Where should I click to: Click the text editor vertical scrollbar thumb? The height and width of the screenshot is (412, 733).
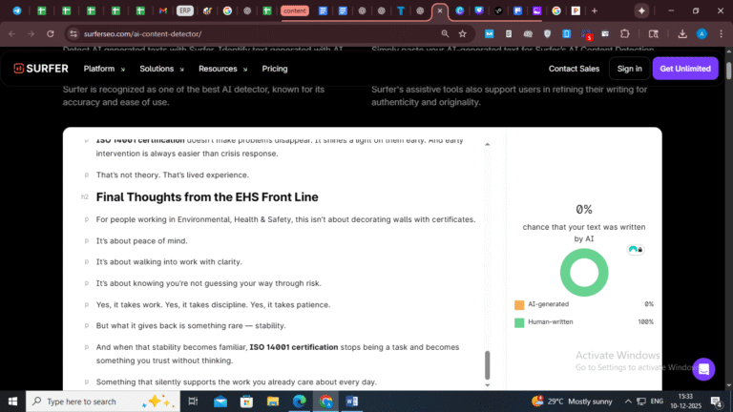488,364
